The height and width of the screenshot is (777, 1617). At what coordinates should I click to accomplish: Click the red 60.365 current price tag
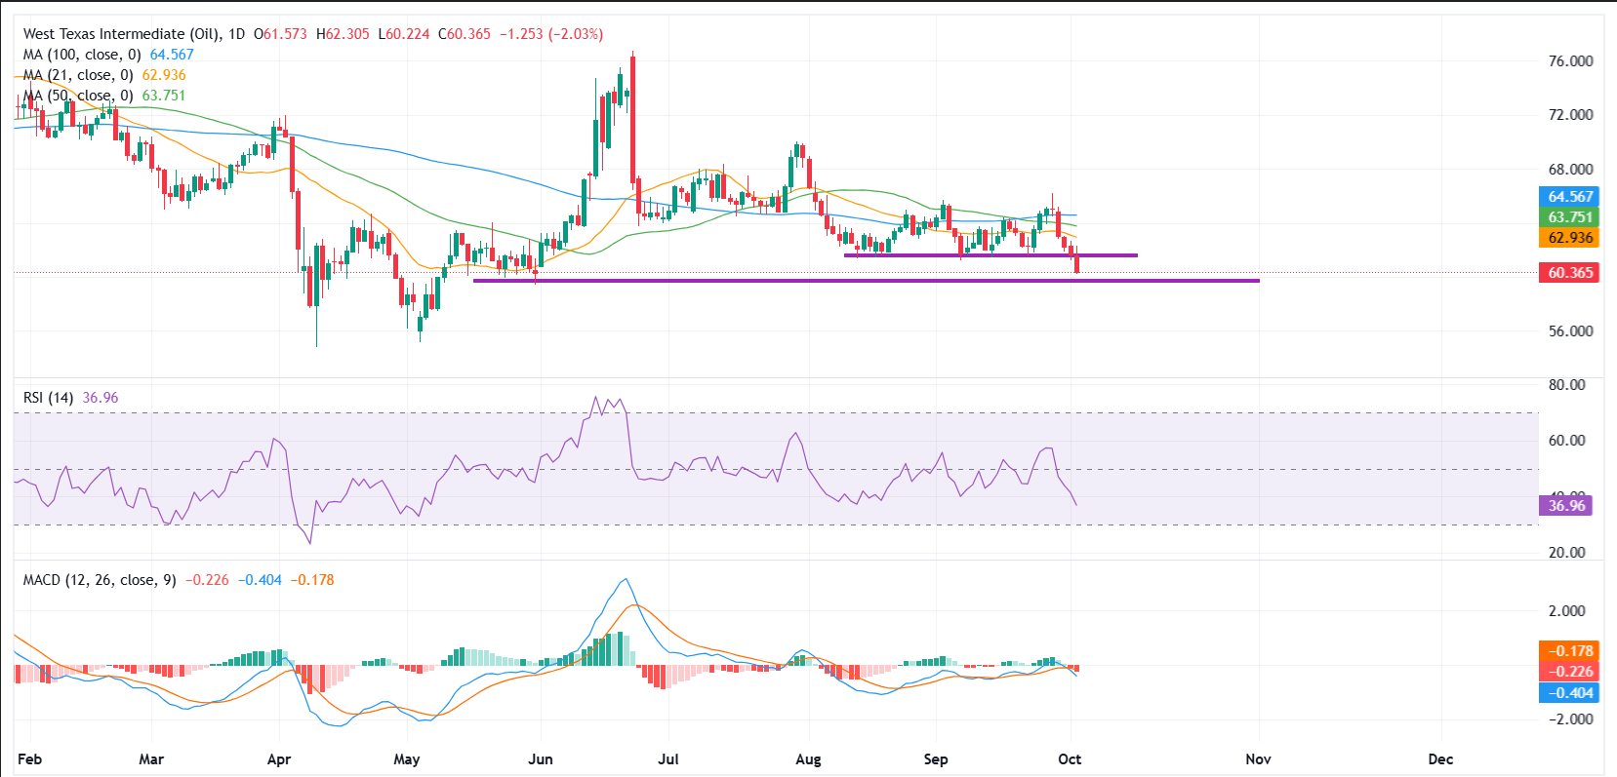pyautogui.click(x=1569, y=273)
